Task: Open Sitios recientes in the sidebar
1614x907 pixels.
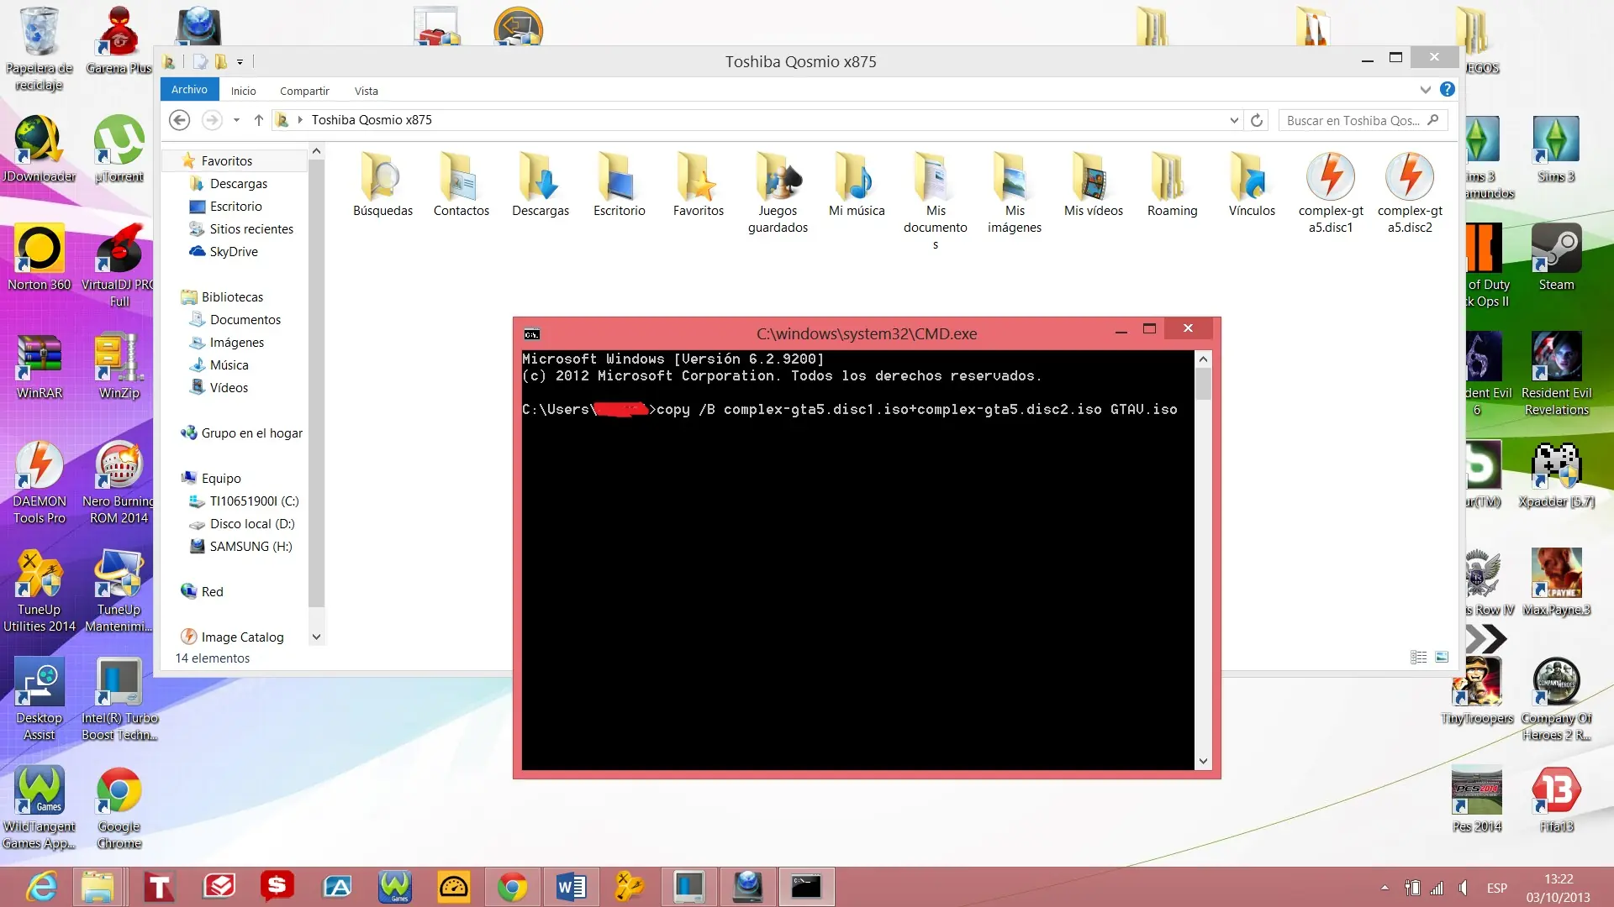Action: [x=251, y=228]
